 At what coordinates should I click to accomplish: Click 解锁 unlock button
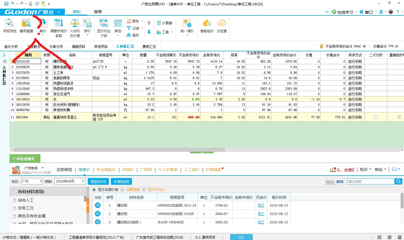click(340, 181)
